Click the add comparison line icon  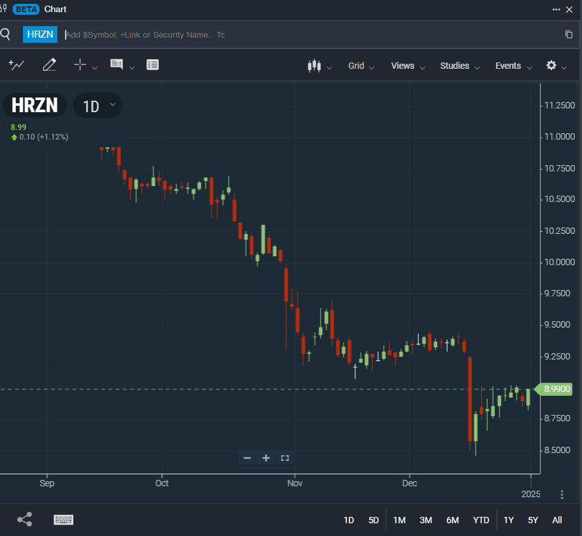click(x=17, y=65)
